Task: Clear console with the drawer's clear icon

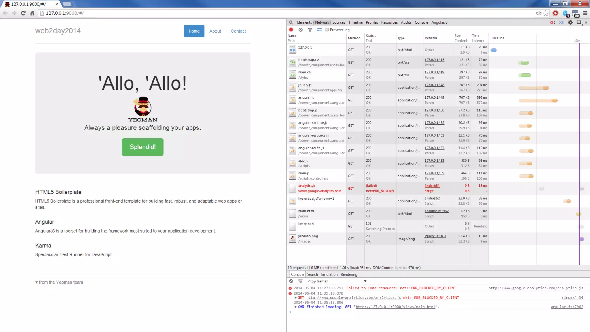Action: click(x=291, y=281)
